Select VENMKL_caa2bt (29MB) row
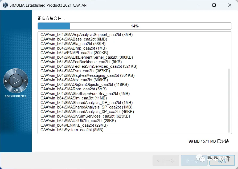 point(74,125)
